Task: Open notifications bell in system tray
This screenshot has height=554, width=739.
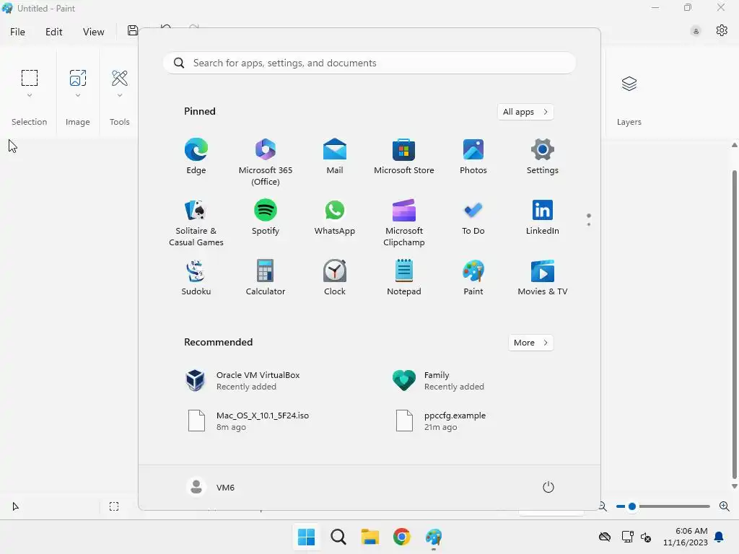Action: point(720,537)
